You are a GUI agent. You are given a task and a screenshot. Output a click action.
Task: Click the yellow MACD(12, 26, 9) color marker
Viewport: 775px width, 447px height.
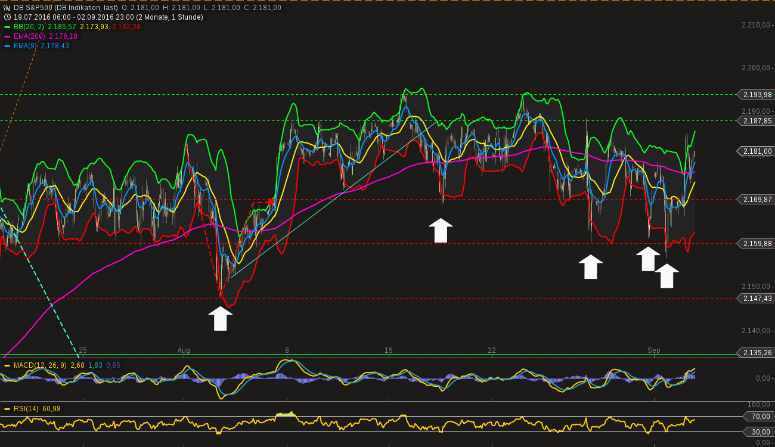point(7,365)
